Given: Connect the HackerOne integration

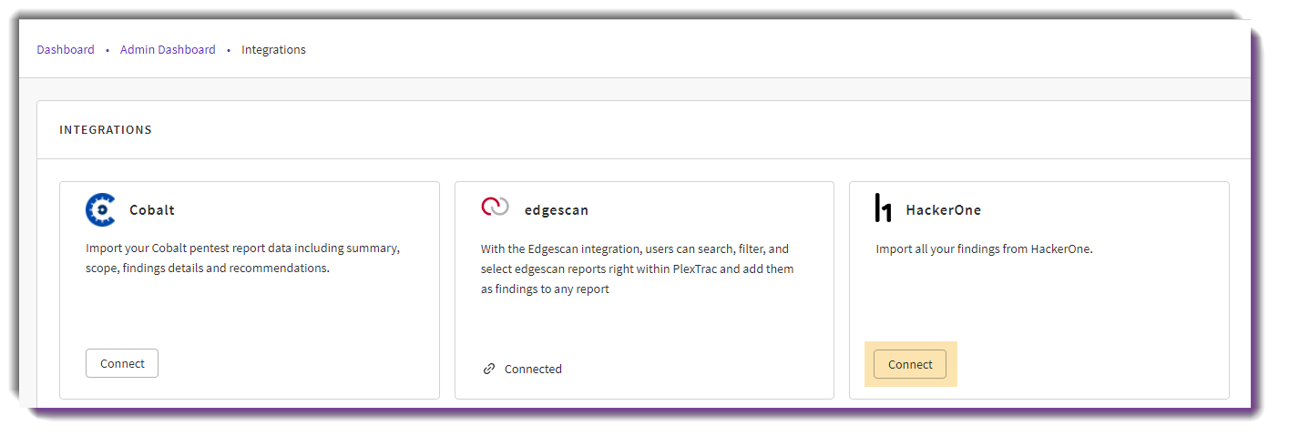Looking at the screenshot, I should (x=910, y=364).
